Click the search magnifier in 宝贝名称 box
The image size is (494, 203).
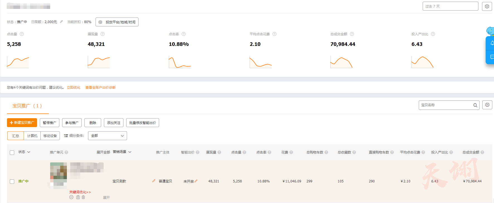click(x=475, y=105)
